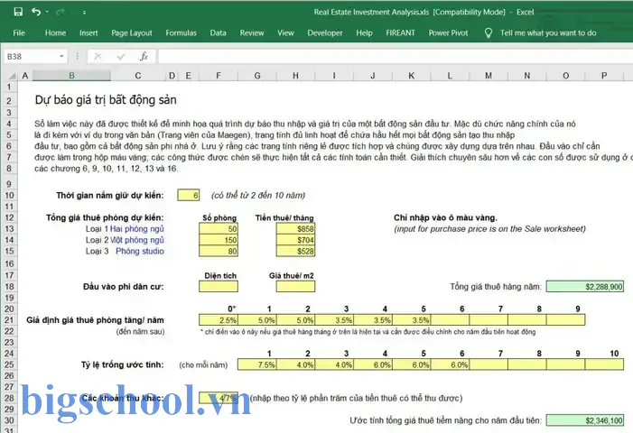Click the Undo arrow icon

36,12
